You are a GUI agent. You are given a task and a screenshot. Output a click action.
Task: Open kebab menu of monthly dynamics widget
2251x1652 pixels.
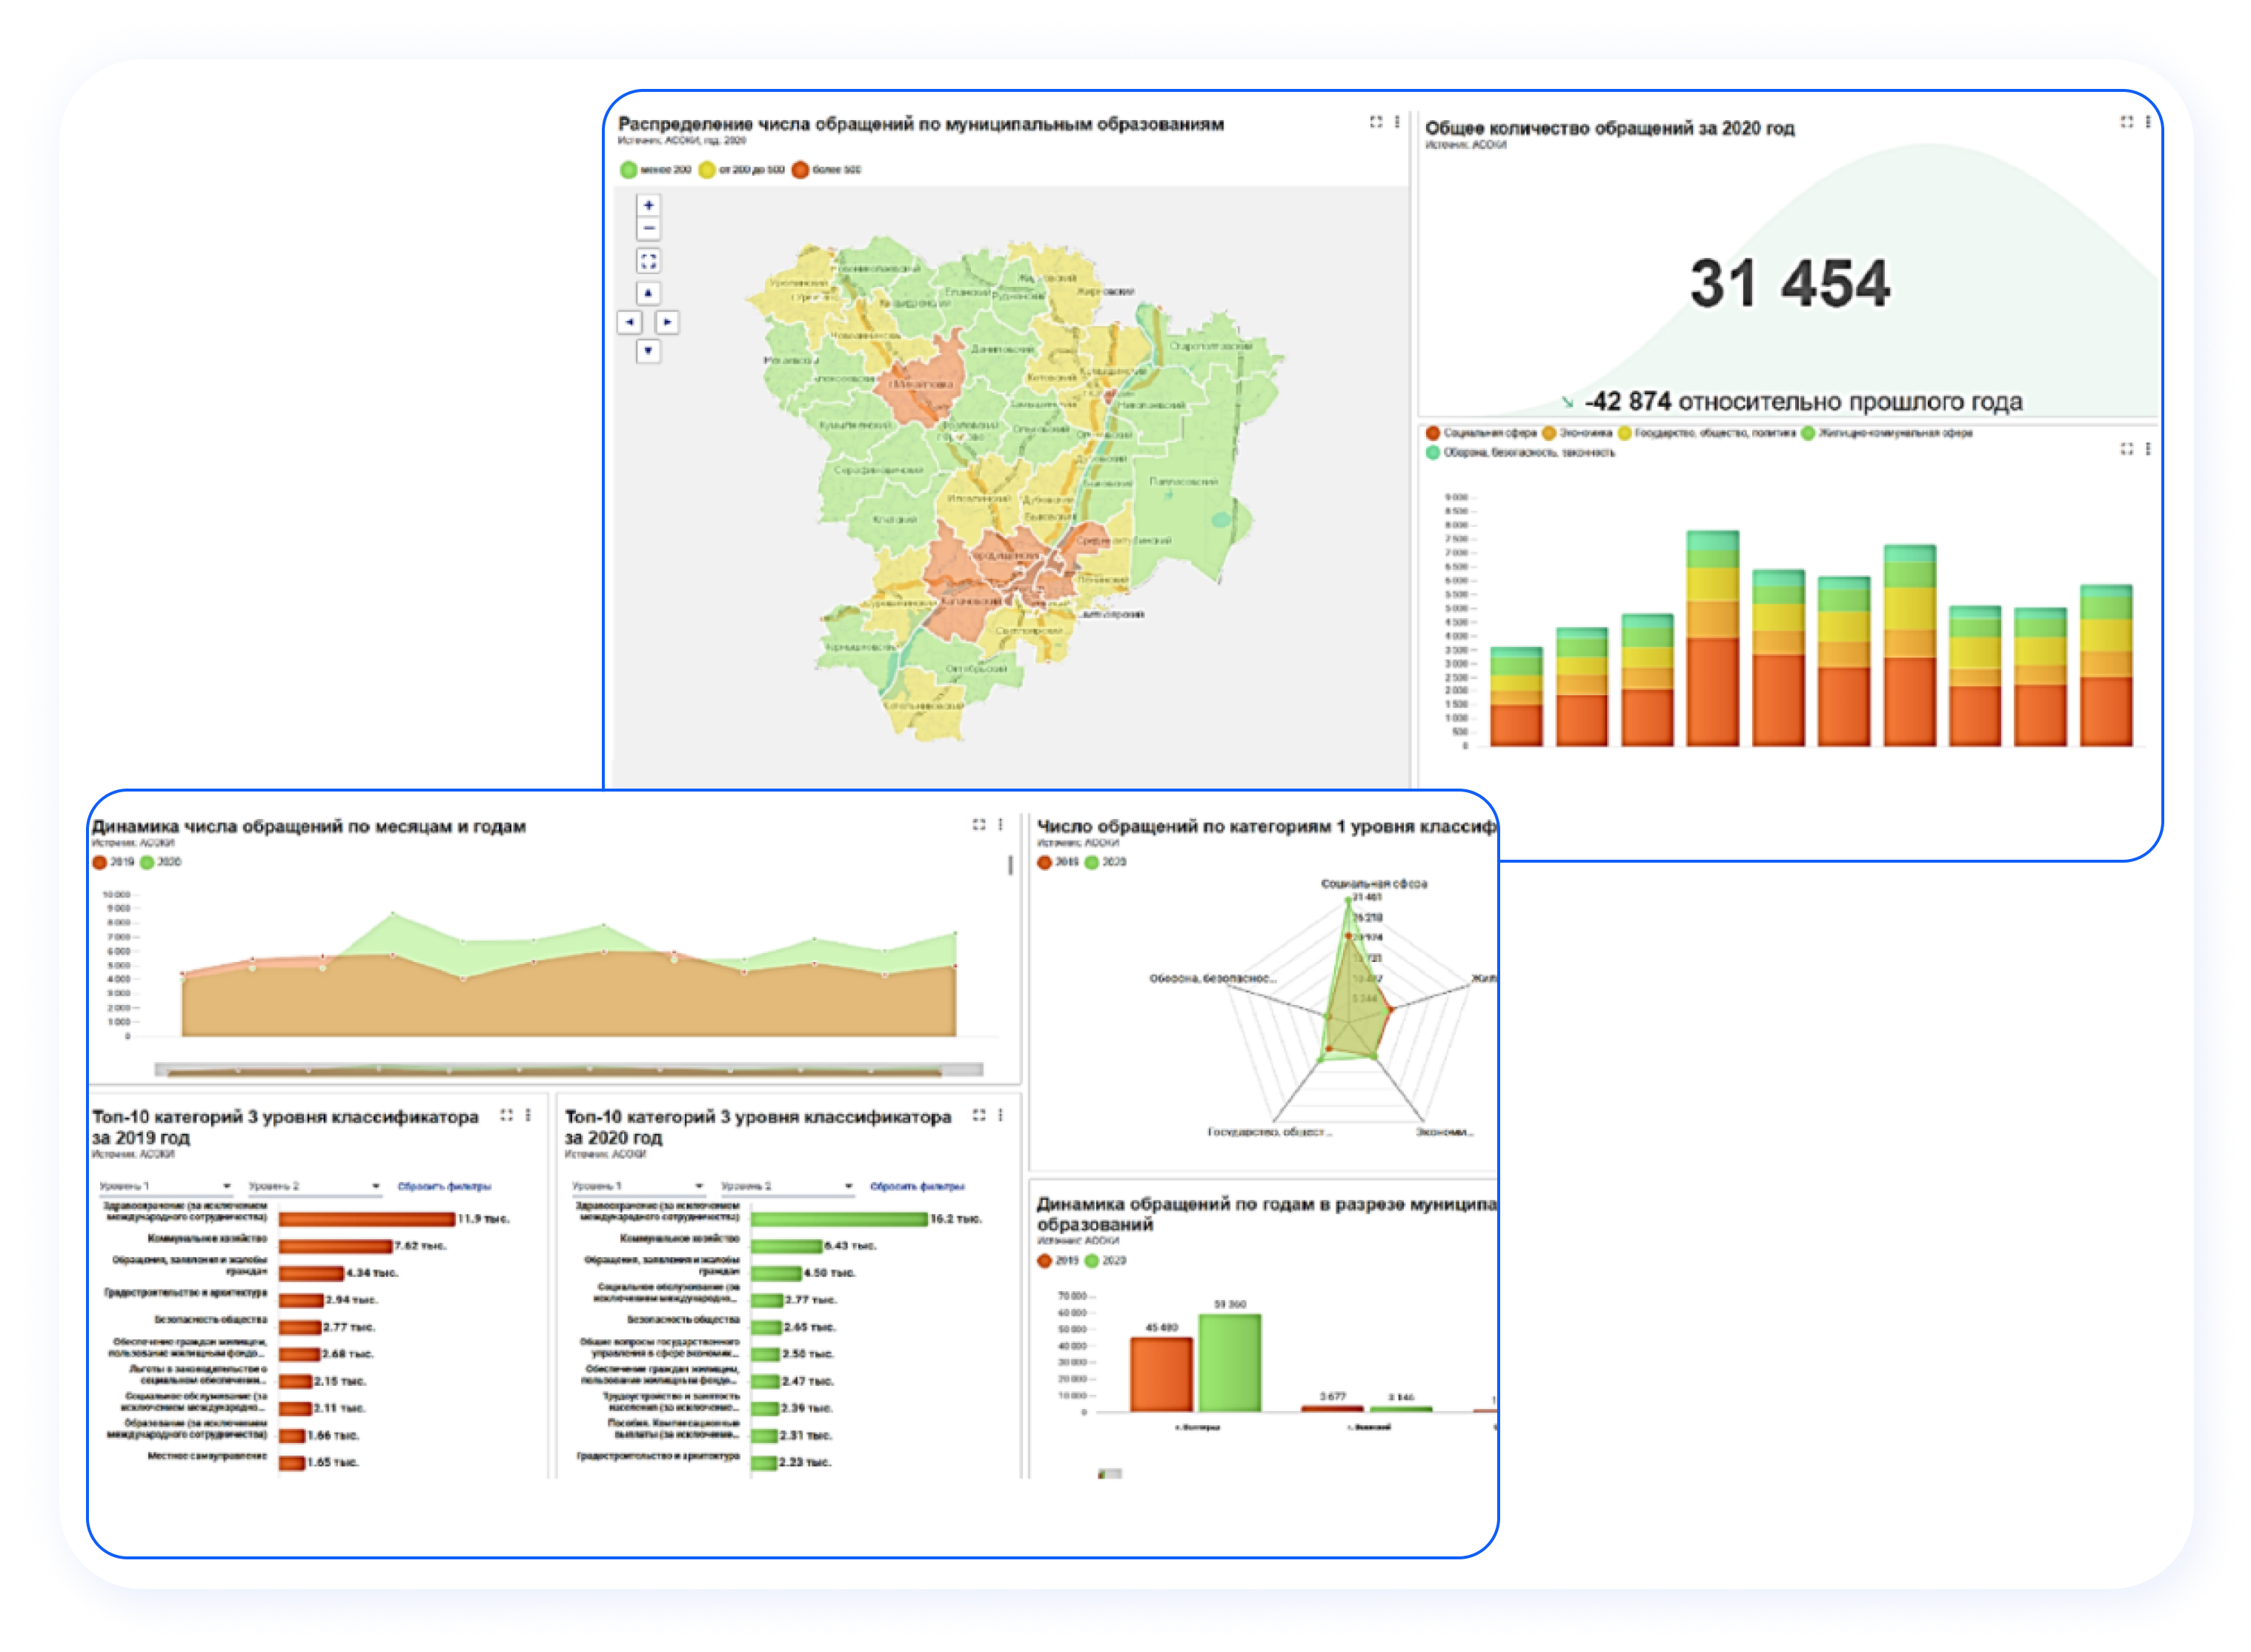coord(1001,824)
